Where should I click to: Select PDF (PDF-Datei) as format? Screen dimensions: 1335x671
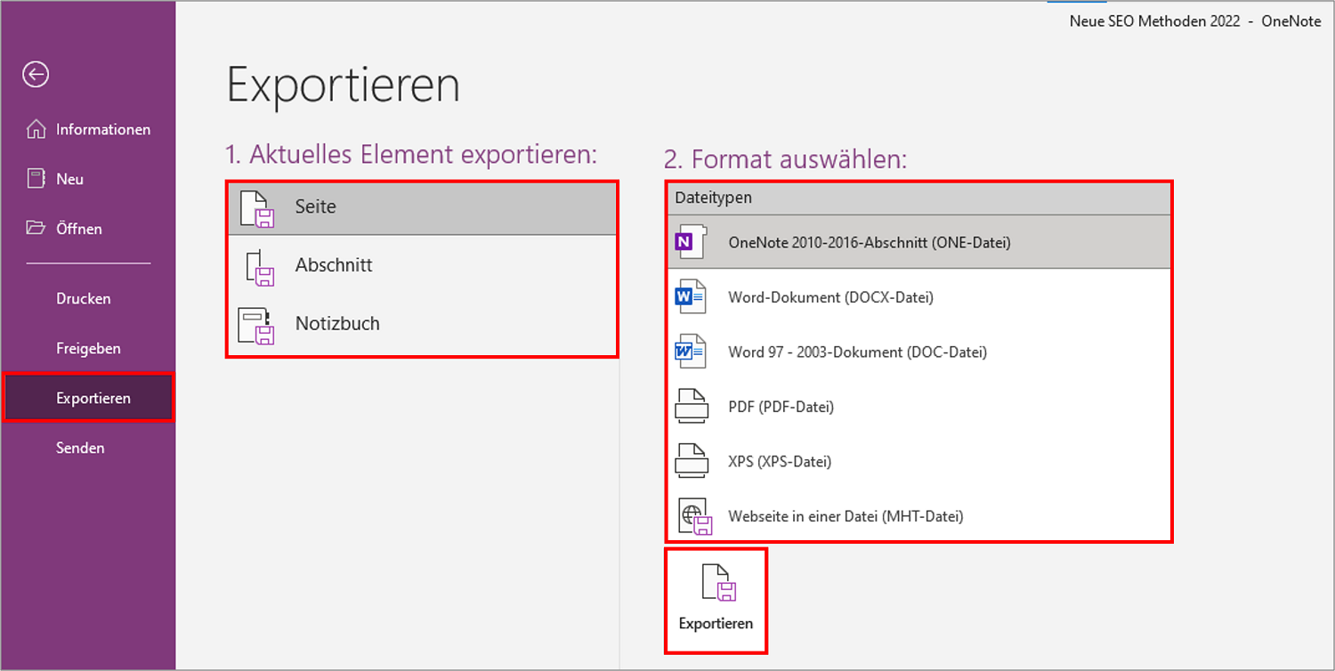[x=918, y=407]
